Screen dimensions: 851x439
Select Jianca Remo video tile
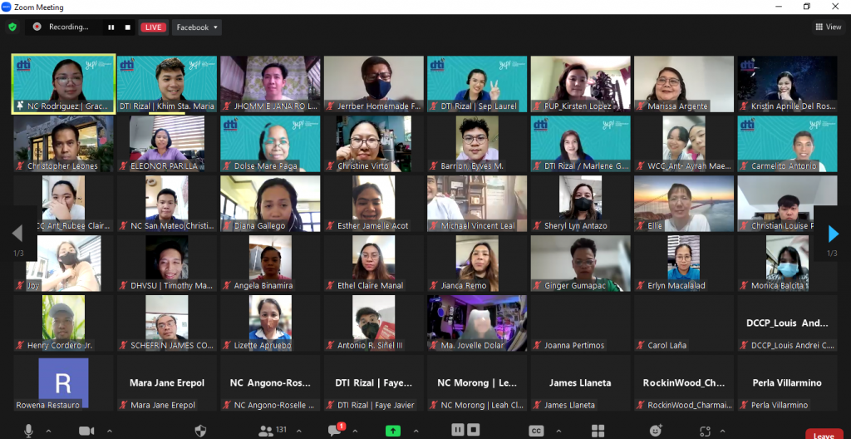click(477, 263)
